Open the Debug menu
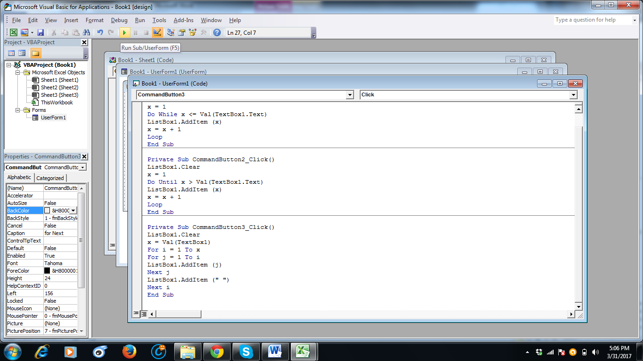This screenshot has height=361, width=643. coord(119,20)
